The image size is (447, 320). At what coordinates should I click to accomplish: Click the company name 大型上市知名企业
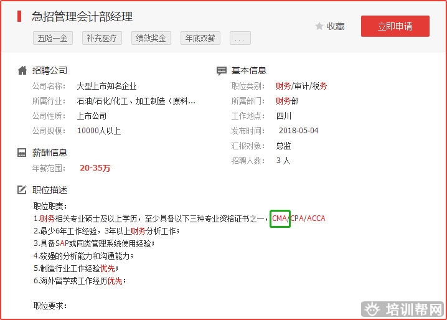[106, 86]
